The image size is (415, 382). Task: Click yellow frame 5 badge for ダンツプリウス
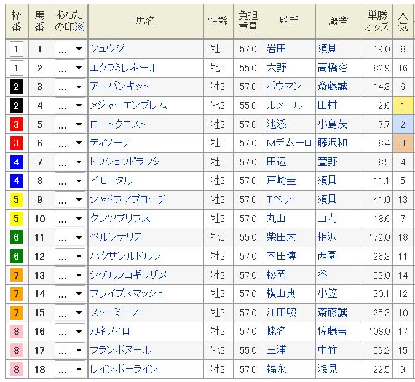click(x=17, y=218)
